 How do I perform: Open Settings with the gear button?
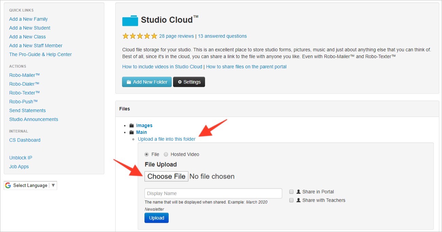(189, 82)
